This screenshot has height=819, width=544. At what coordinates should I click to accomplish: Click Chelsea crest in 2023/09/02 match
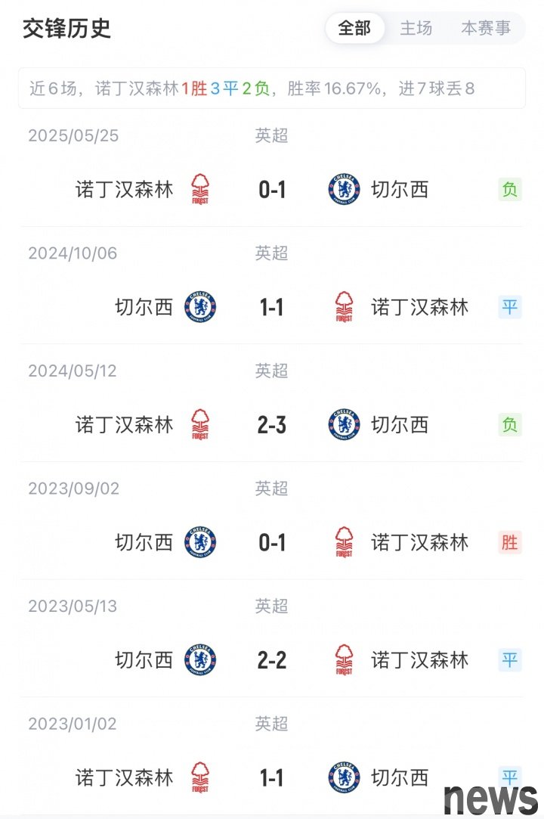click(x=200, y=542)
